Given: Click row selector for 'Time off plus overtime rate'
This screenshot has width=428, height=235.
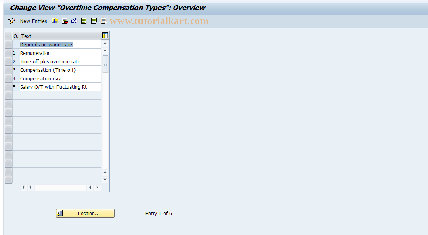Looking at the screenshot, I should click(8, 61).
